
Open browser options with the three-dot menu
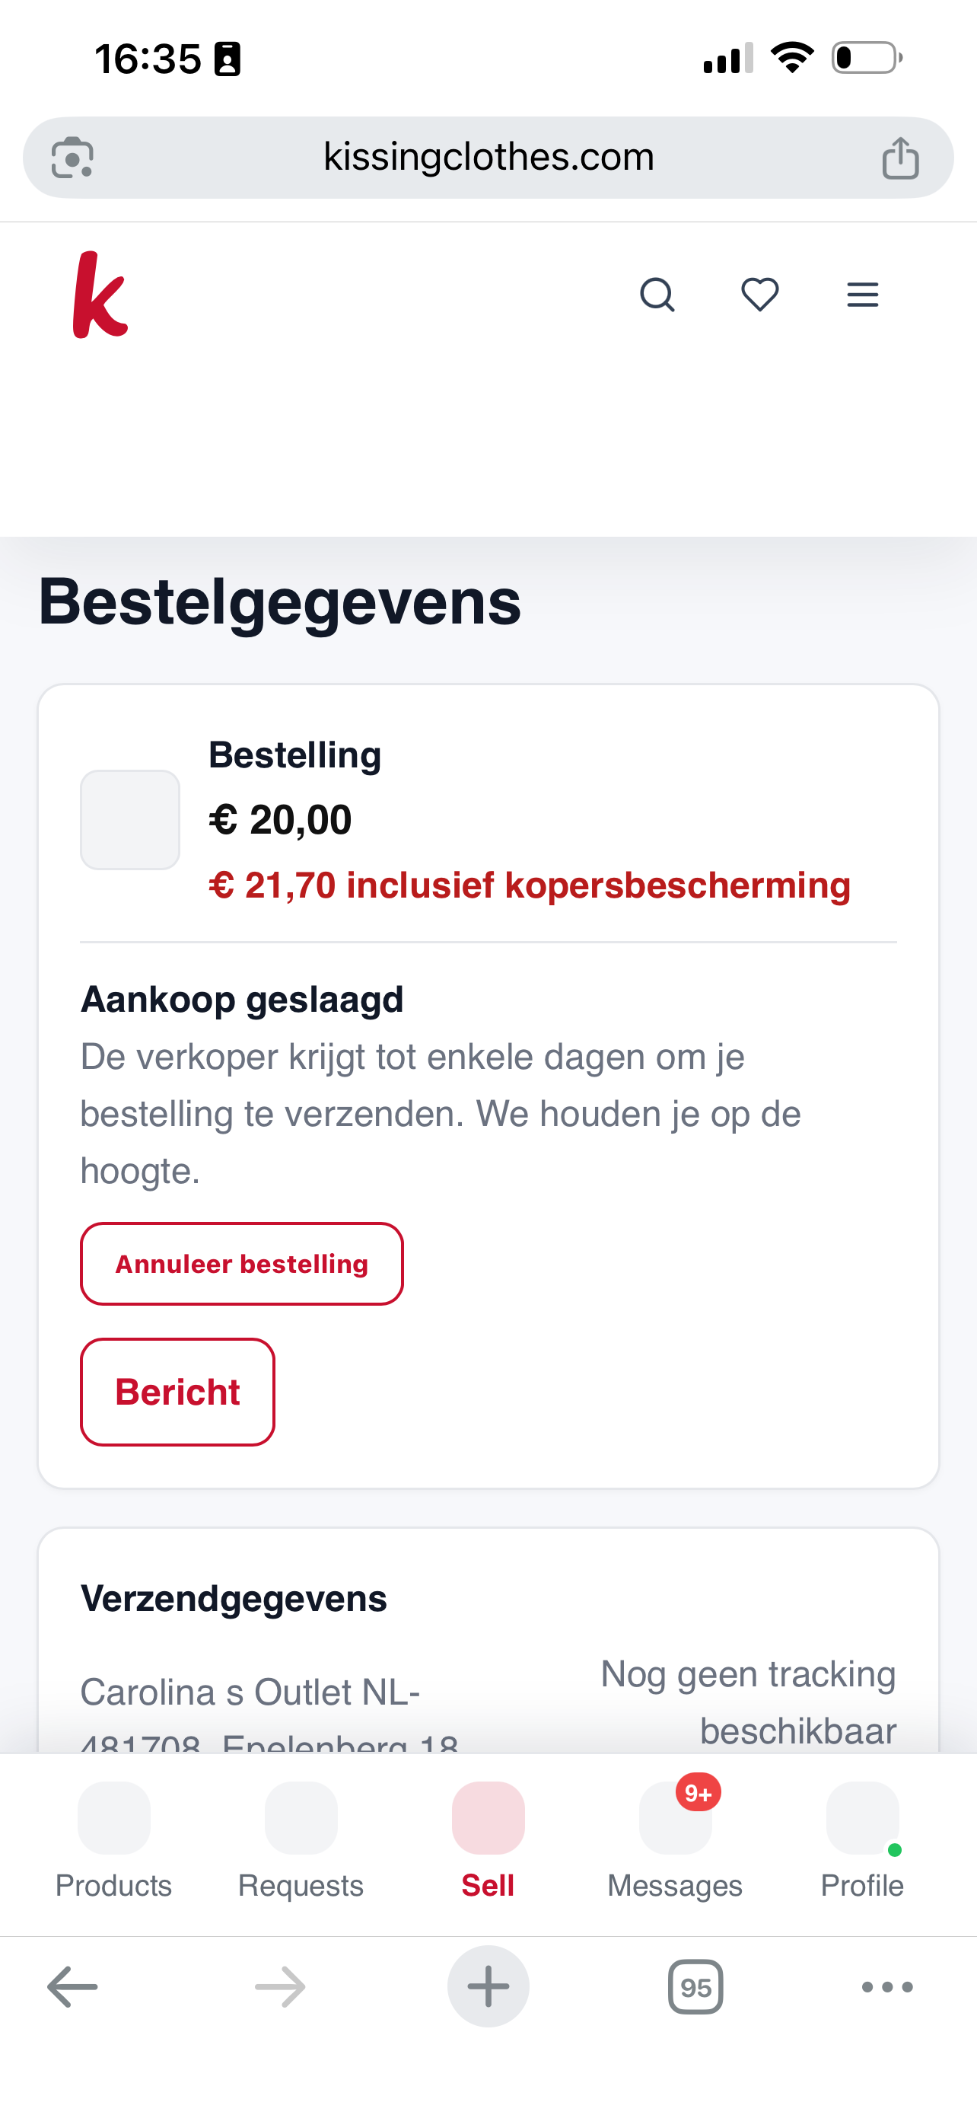[886, 1987]
